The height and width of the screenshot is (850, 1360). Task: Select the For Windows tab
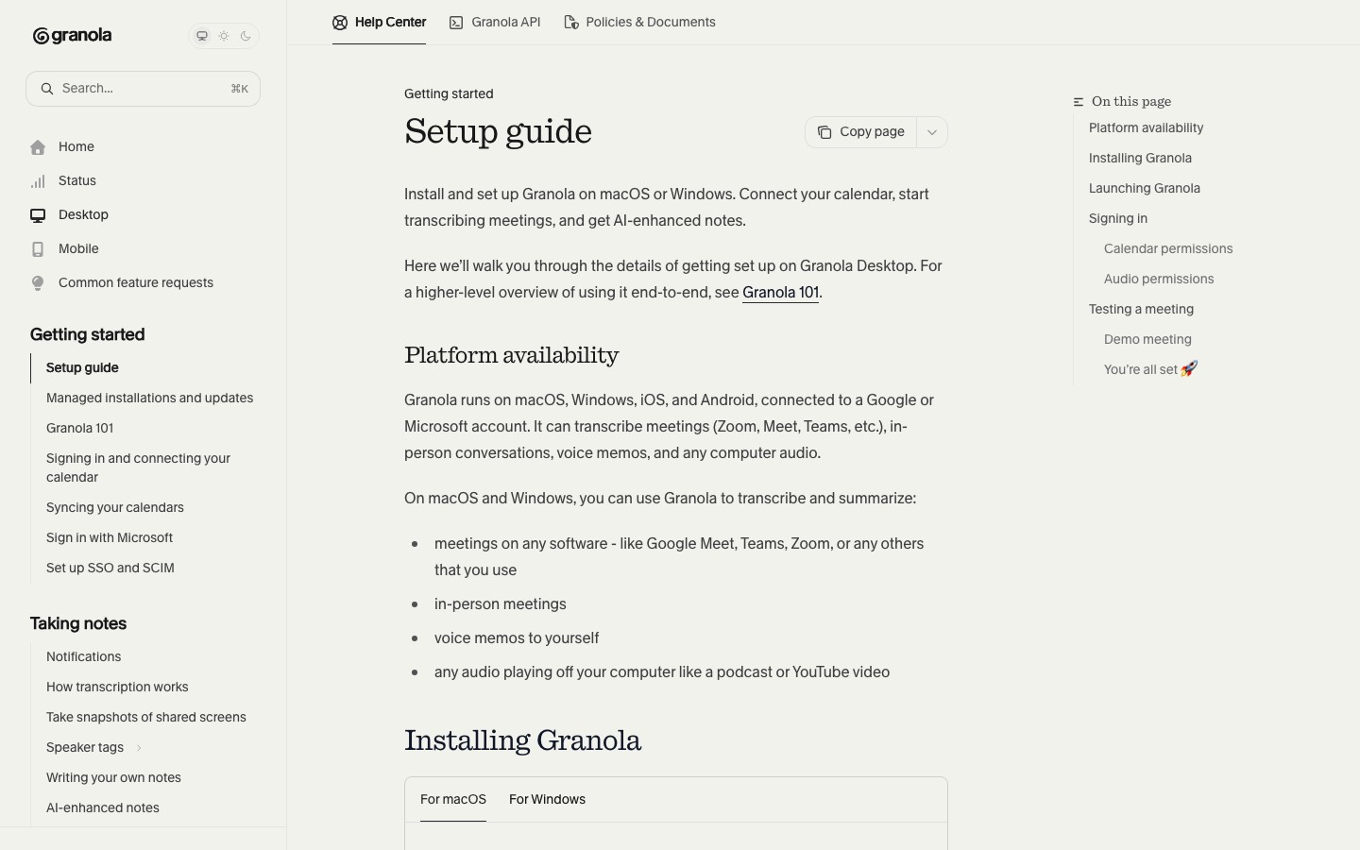[547, 800]
